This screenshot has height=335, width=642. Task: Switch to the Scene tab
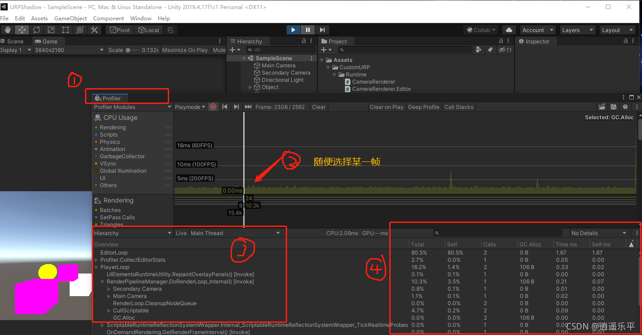[14, 41]
